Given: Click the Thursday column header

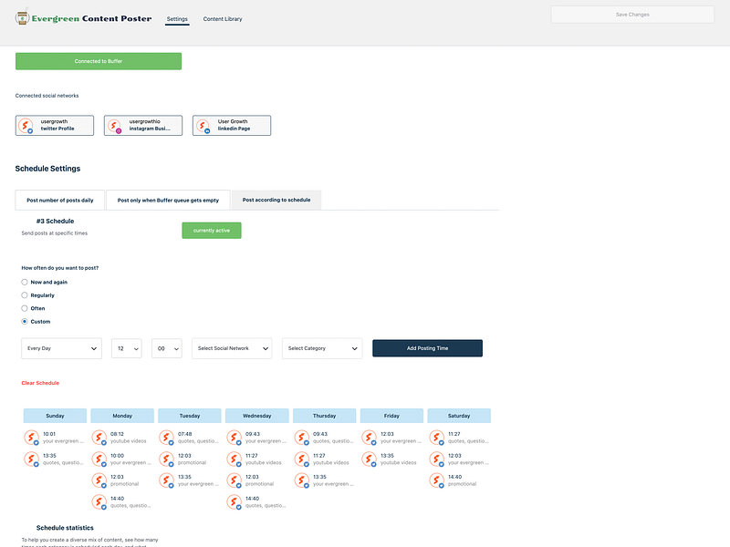Looking at the screenshot, I should pos(325,416).
